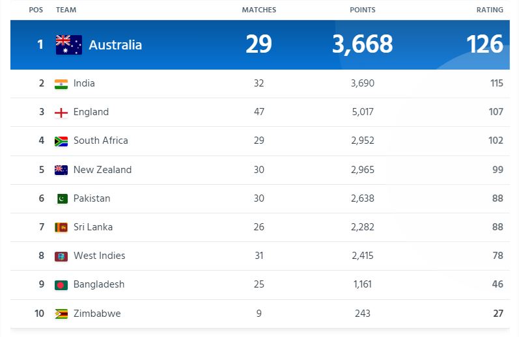Click the MATCHES column header
Image resolution: width=519 pixels, height=337 pixels.
(259, 10)
